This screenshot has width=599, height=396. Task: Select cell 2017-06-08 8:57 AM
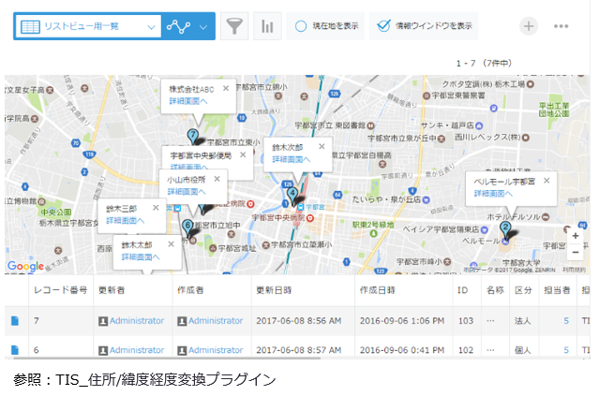tap(299, 350)
